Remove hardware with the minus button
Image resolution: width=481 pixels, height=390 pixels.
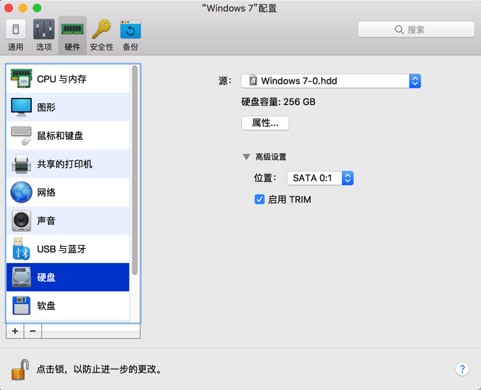(33, 331)
